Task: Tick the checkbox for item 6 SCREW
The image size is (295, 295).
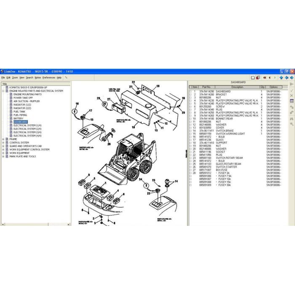Action: [x=190, y=107]
